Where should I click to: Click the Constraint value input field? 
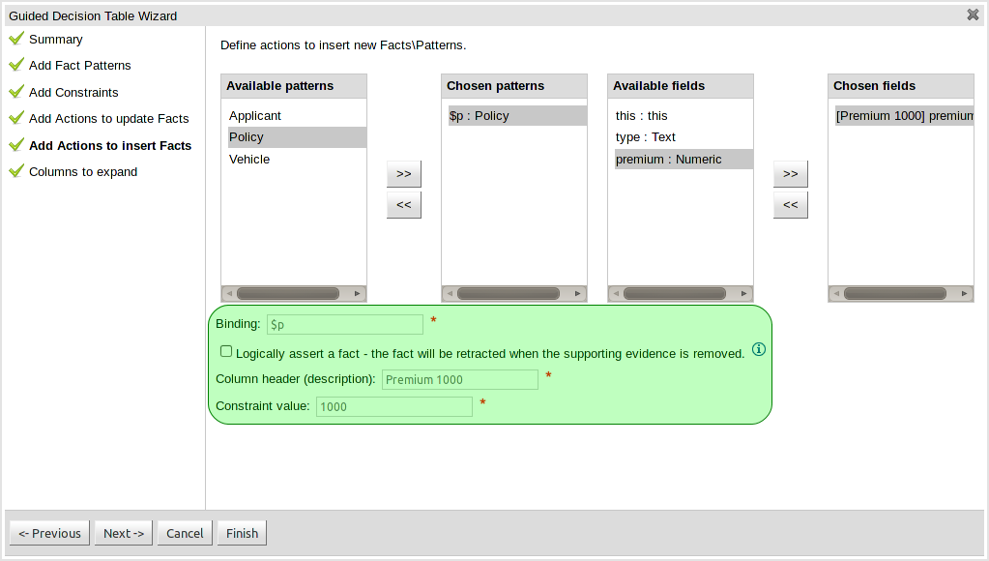tap(393, 407)
